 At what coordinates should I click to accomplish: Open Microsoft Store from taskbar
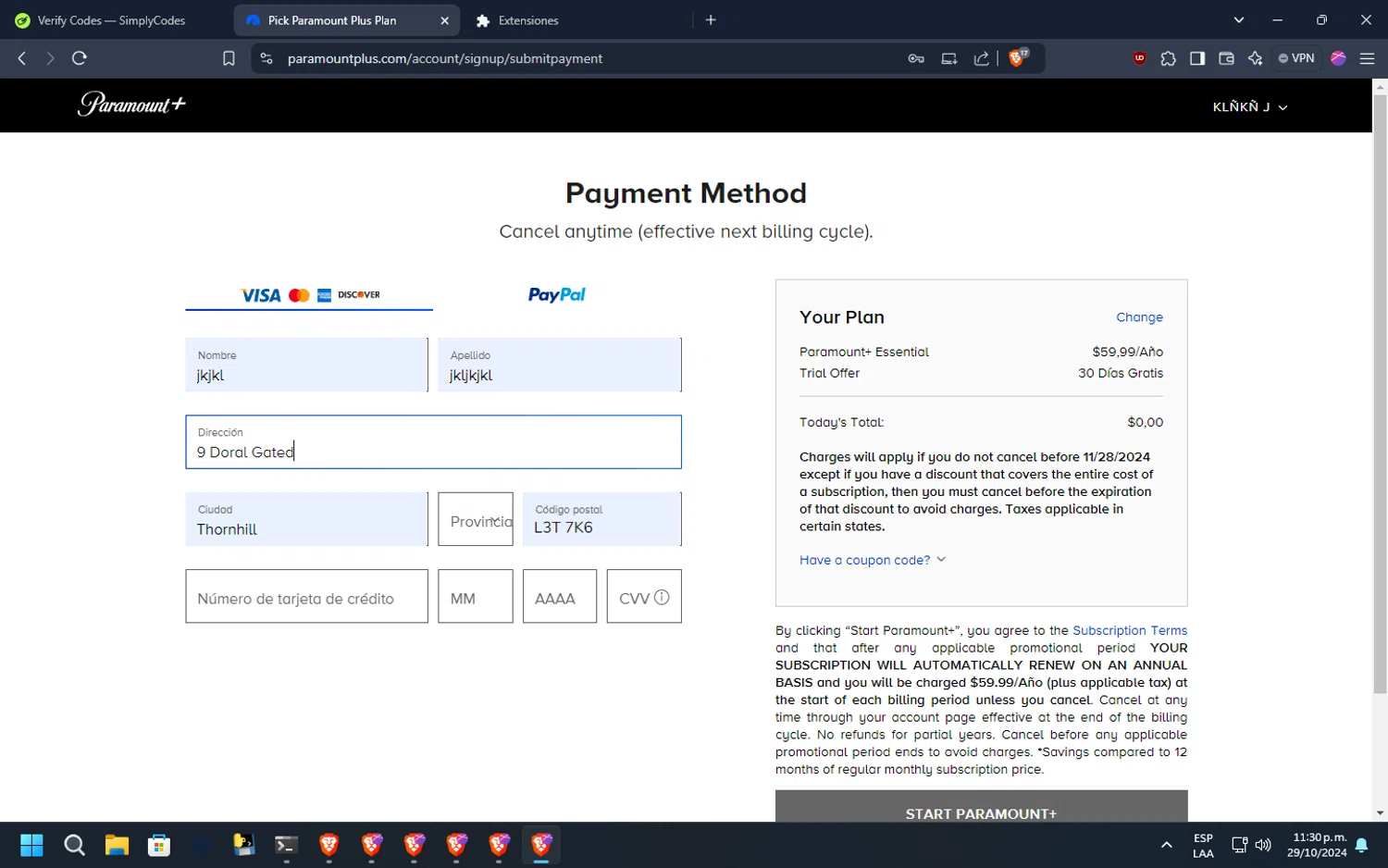click(x=159, y=845)
